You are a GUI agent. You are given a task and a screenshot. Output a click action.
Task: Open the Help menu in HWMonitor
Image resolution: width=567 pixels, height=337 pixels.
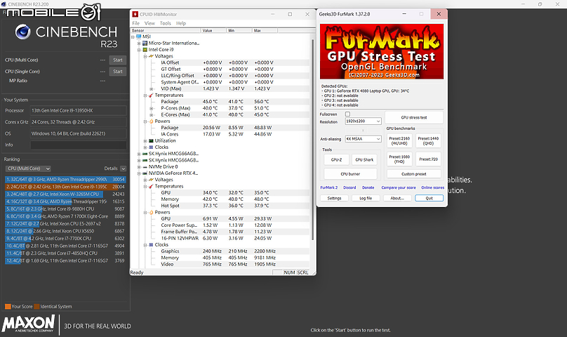click(181, 23)
